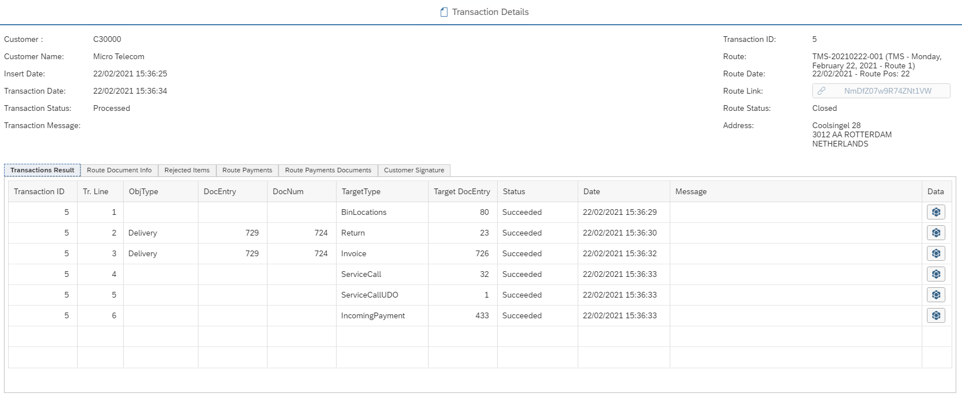Open data icon for Return row
The height and width of the screenshot is (397, 962).
pyautogui.click(x=936, y=233)
